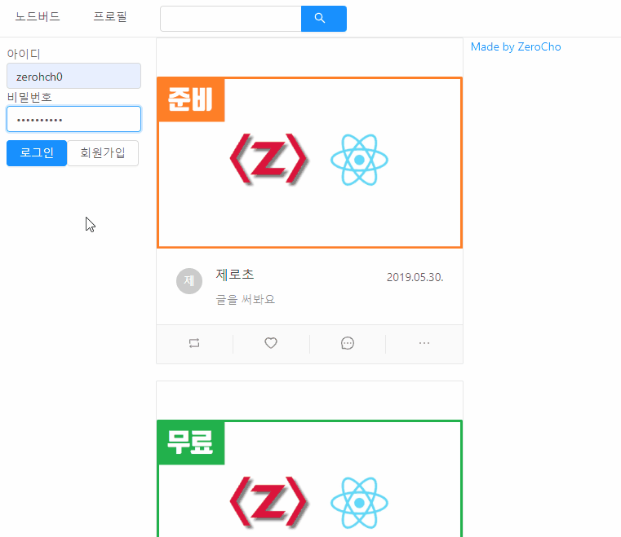
Task: Click the 제 avatar circle
Action: [x=189, y=281]
